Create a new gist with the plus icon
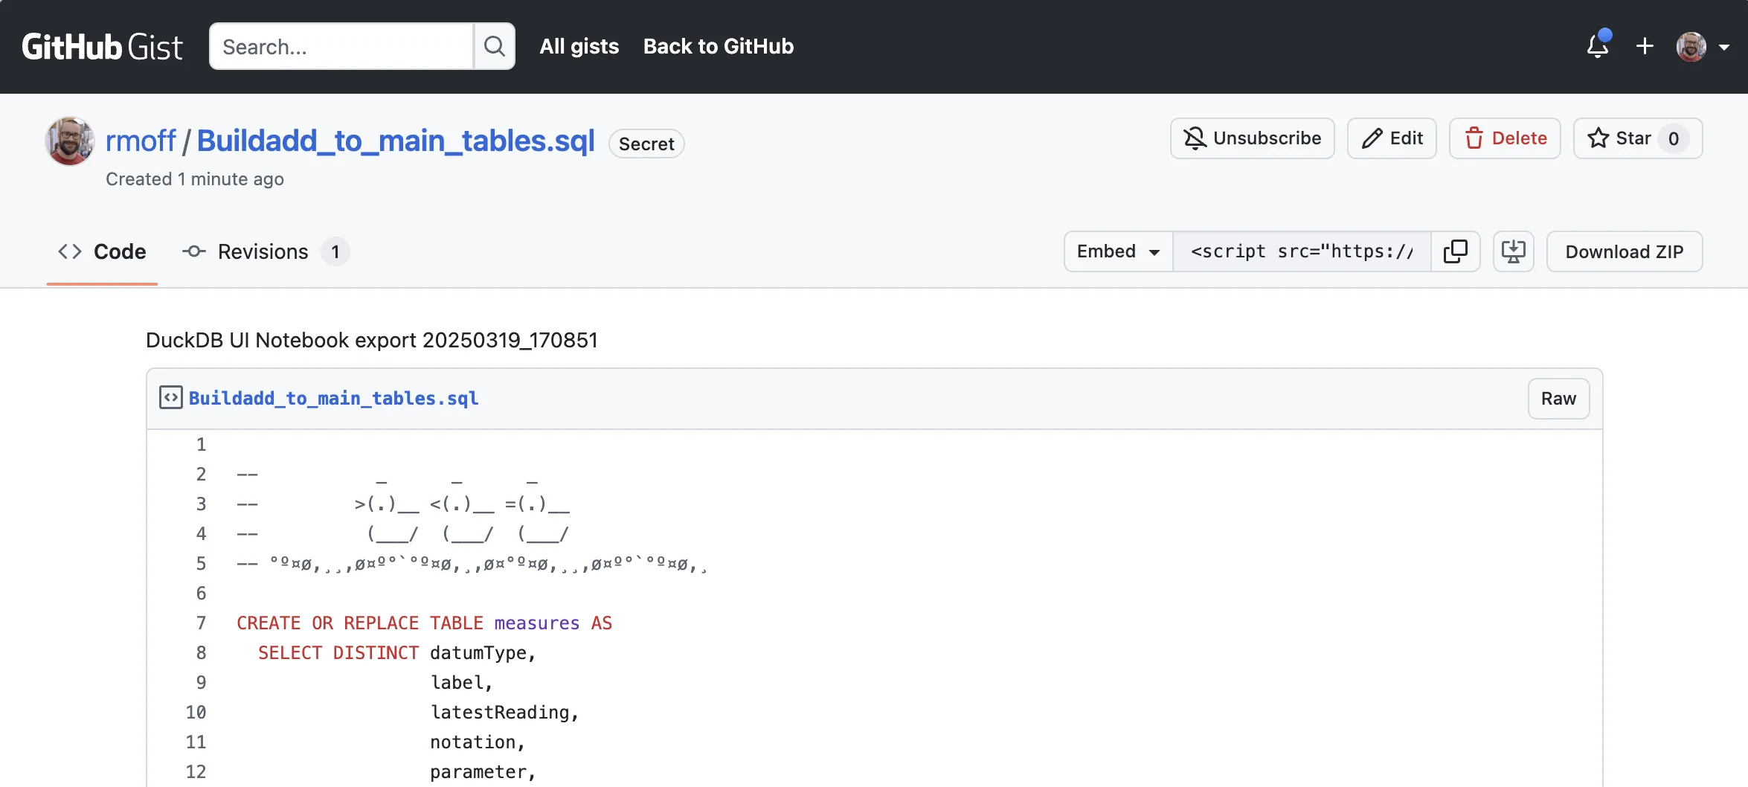Viewport: 1748px width, 787px height. (1645, 46)
